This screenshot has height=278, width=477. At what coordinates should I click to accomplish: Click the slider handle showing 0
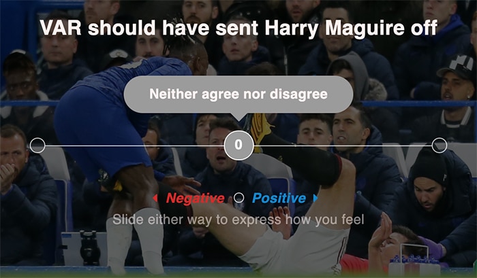click(x=238, y=145)
